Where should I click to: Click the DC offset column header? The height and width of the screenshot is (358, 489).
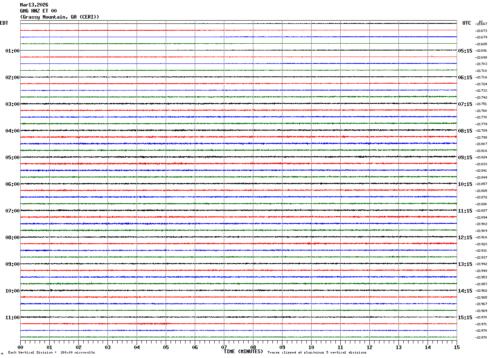point(481,22)
